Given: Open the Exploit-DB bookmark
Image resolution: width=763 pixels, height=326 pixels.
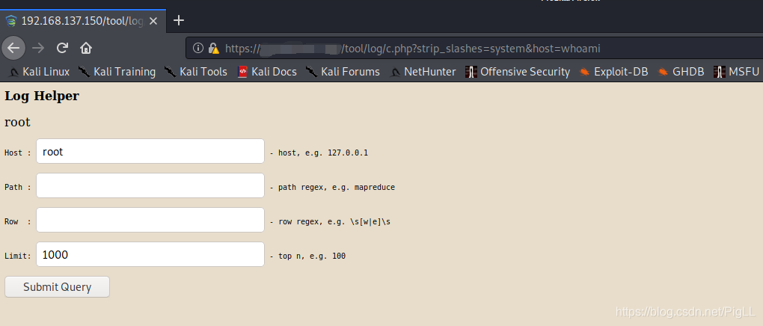Looking at the screenshot, I should [x=614, y=72].
